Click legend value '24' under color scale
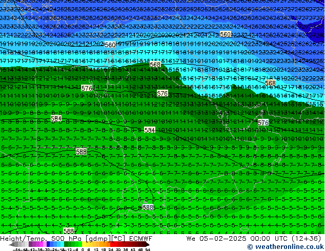This screenshot has height=251, width=325. pyautogui.click(x=111, y=250)
